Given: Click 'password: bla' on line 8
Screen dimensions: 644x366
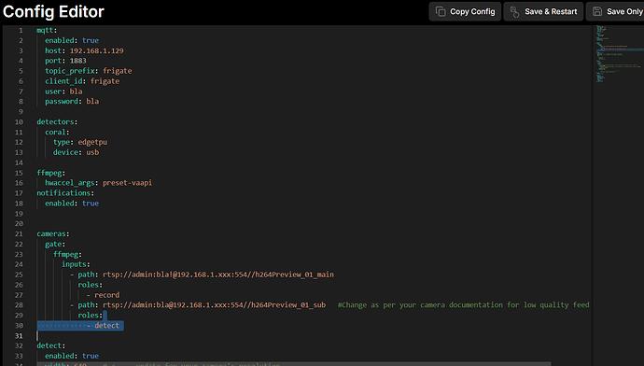Looking at the screenshot, I should coord(72,102).
